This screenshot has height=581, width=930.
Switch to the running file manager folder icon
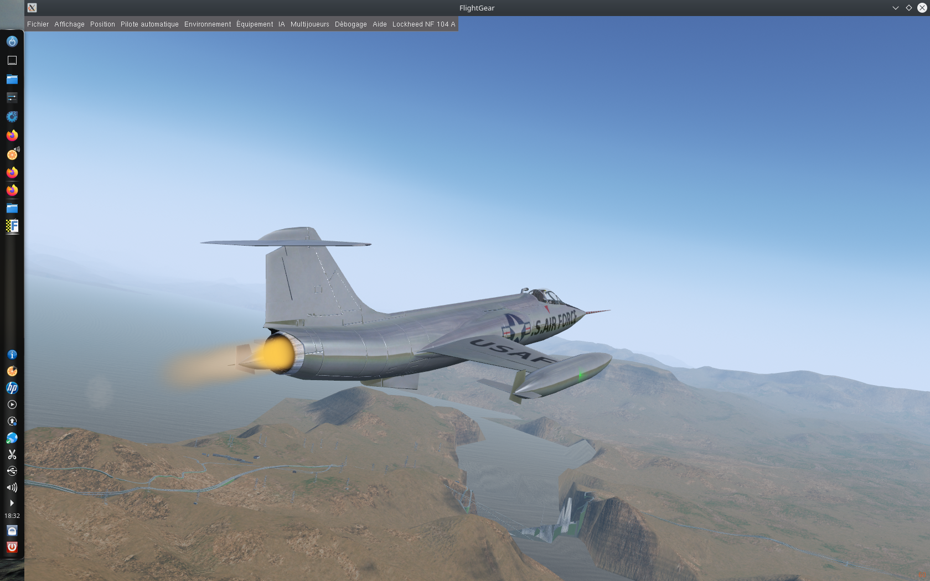(12, 208)
